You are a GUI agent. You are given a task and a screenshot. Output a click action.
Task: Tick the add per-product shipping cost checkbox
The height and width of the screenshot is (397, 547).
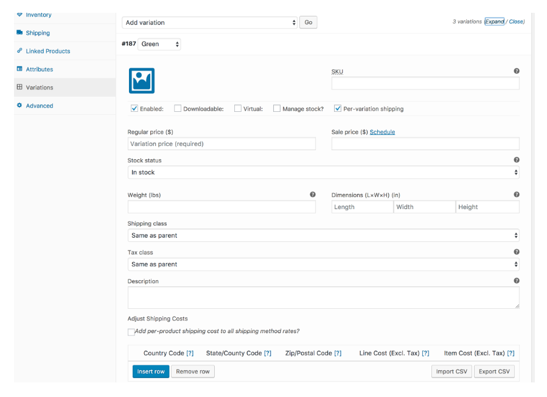131,332
